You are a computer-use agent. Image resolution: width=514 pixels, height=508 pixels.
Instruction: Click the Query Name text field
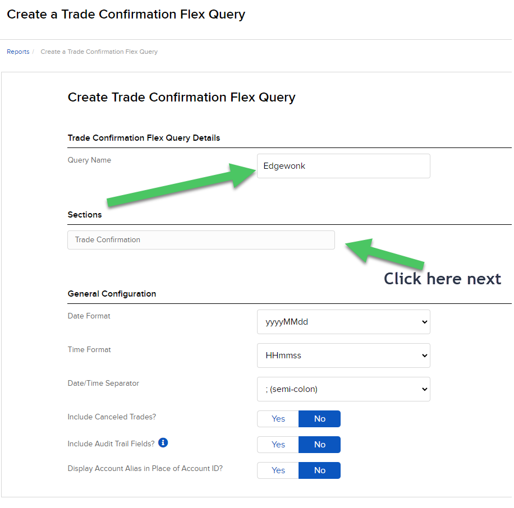[x=343, y=166]
